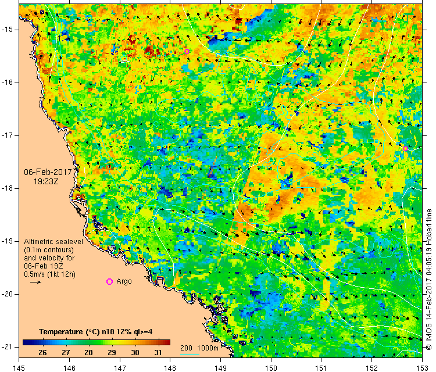Viewport: 436px width, 372px height.
Task: Click the IMOS copyright timestamp text
Action: click(x=429, y=280)
